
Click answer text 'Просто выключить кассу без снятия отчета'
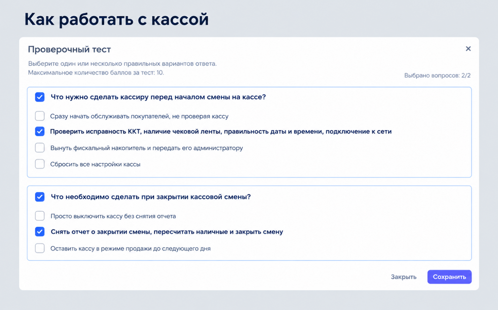pyautogui.click(x=113, y=216)
